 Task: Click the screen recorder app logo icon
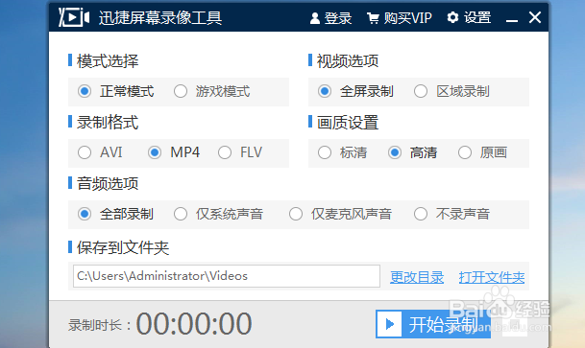[74, 17]
